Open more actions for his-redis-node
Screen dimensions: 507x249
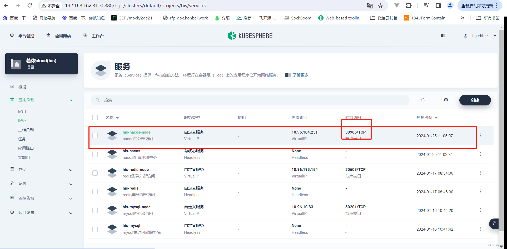click(x=480, y=173)
